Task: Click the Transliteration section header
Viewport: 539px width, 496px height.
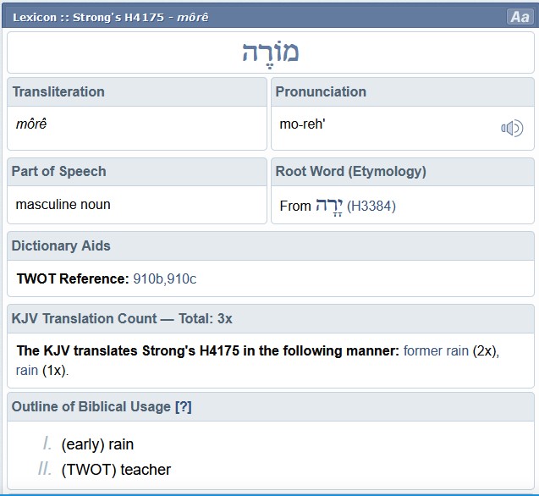Action: 58,91
